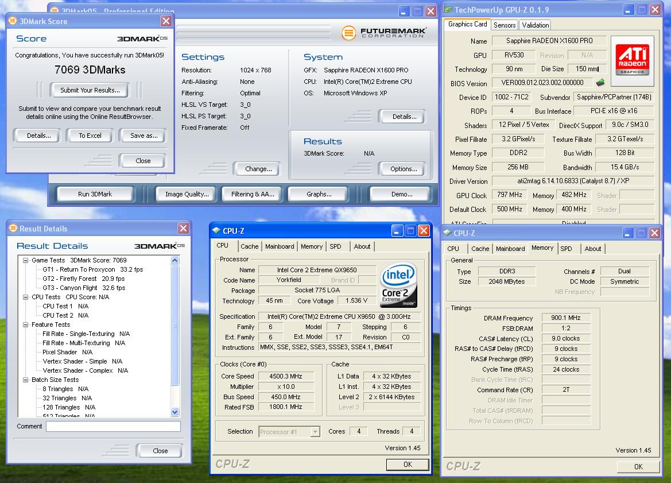
Task: Click OK in CPU-Z memory window
Action: 638,466
